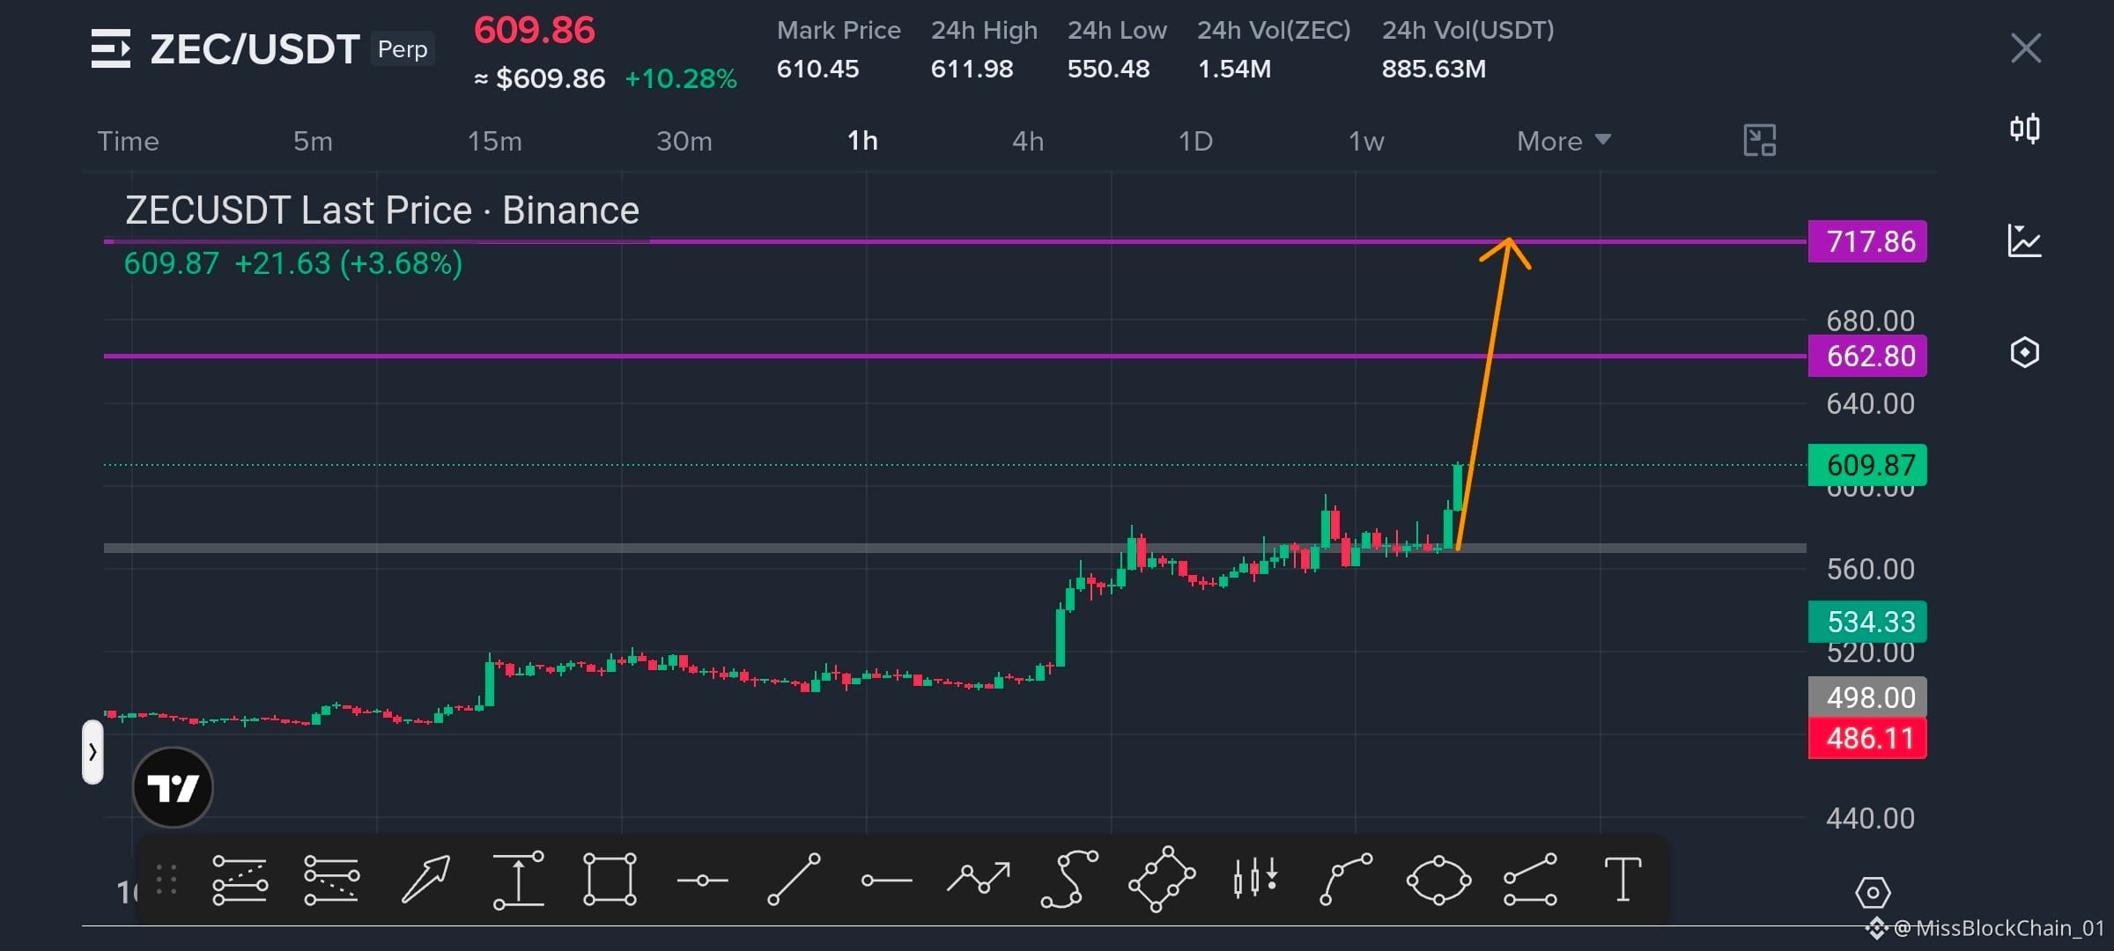Click the 498.00 gray price label
The width and height of the screenshot is (2114, 951).
point(1867,697)
